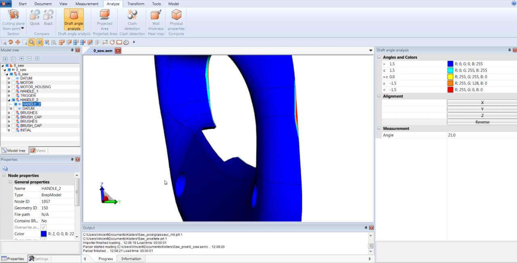Screen dimensions: 517x263
Task: Check the HANDLE_1 visibility checkbox
Action: tap(13, 91)
